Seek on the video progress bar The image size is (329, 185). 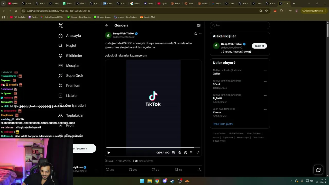153,147
